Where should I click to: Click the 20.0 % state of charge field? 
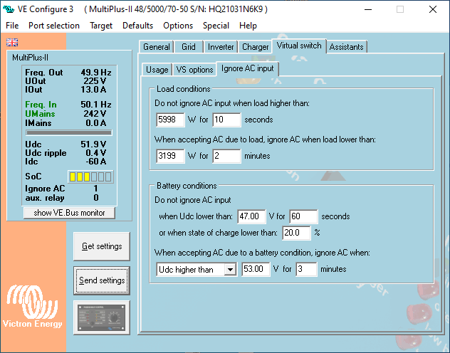tap(297, 233)
